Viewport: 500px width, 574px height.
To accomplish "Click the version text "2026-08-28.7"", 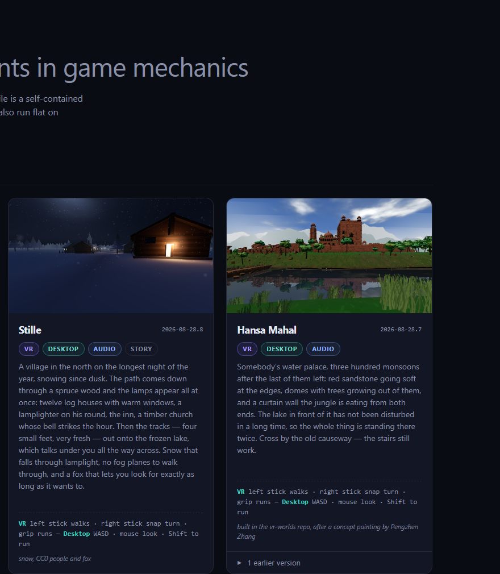I will (401, 330).
